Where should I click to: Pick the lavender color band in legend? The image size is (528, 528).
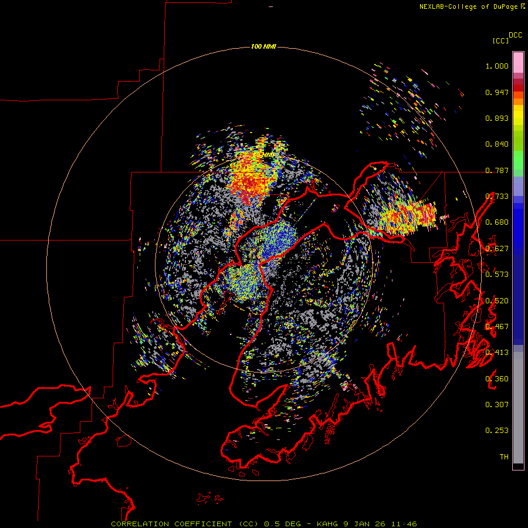click(518, 186)
